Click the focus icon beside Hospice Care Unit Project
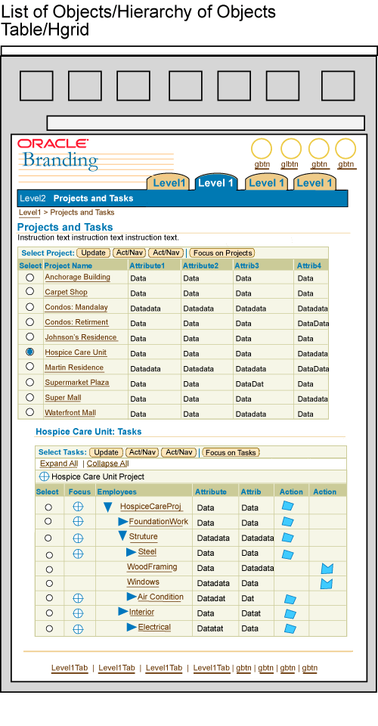The image size is (378, 726). tap(44, 476)
